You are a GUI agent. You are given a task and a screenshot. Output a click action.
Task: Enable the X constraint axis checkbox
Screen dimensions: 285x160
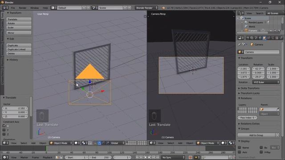[4, 126]
